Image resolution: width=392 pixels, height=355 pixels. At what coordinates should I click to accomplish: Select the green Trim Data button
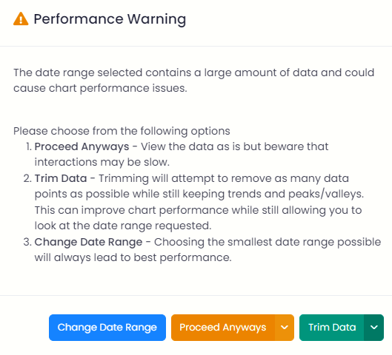pos(332,328)
